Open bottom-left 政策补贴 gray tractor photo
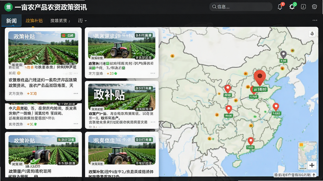Image resolution: width=323 pixels, height=181 pixels. (x=44, y=150)
